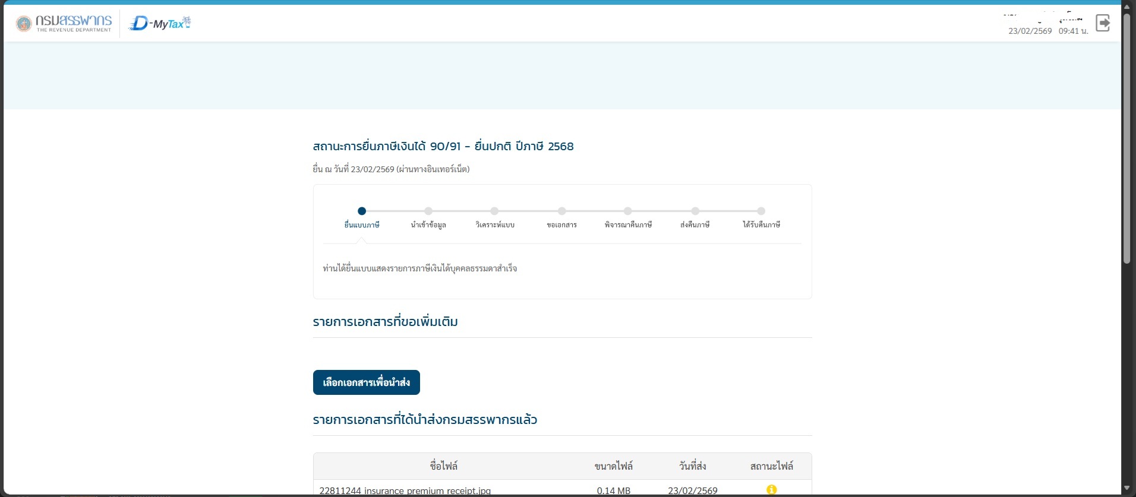
Task: Select the ยื่นแบบภาษี step dot
Action: click(x=362, y=211)
